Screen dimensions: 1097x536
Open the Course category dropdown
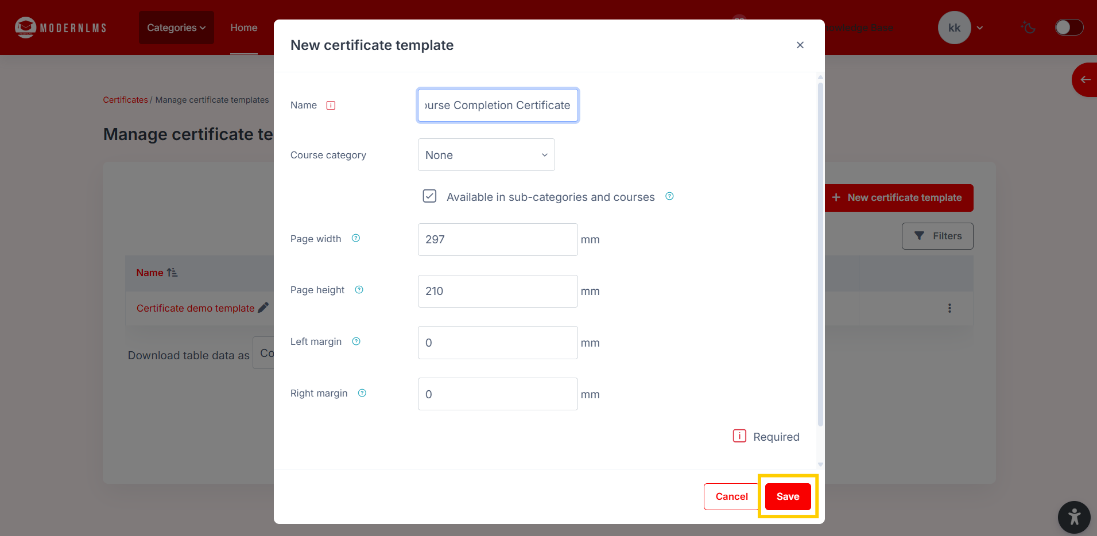click(486, 155)
